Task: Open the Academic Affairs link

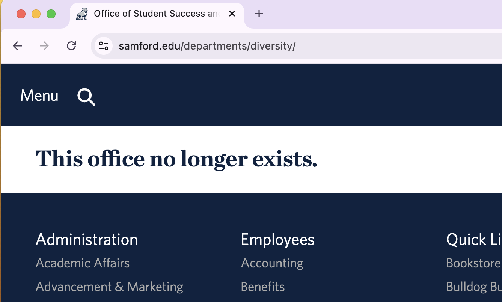Action: click(83, 263)
